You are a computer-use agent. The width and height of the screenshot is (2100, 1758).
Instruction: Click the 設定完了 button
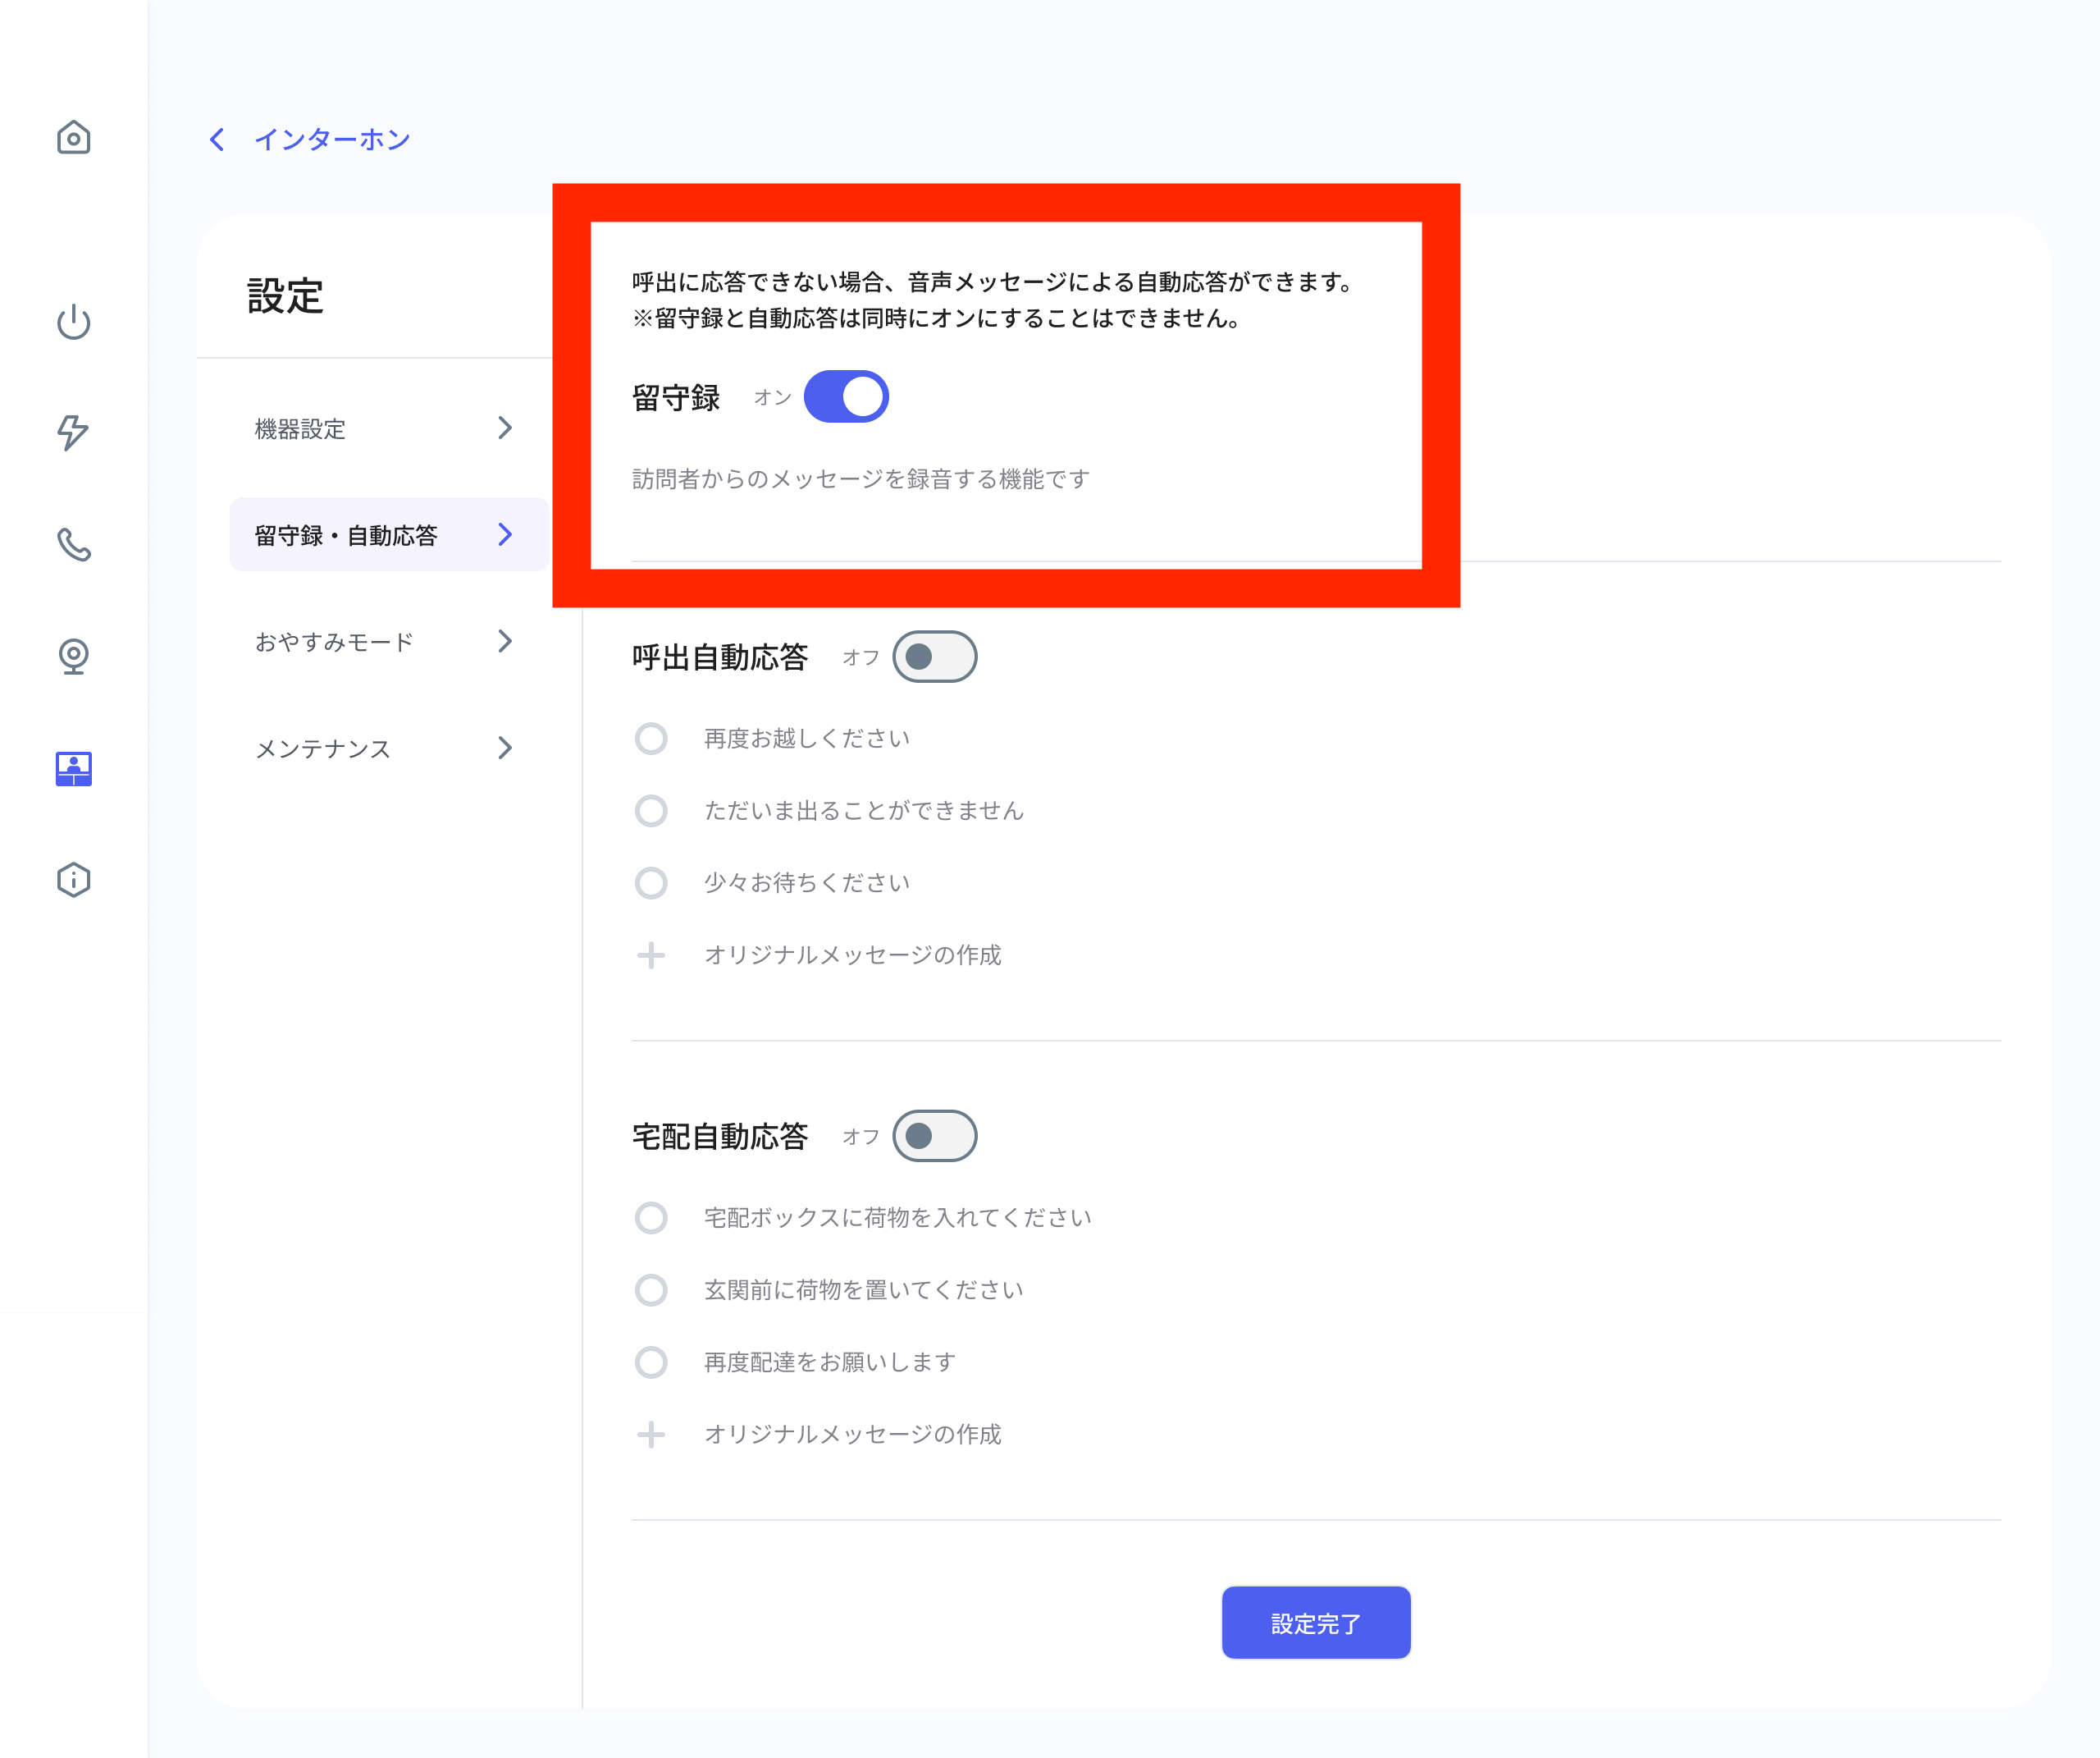coord(1316,1623)
